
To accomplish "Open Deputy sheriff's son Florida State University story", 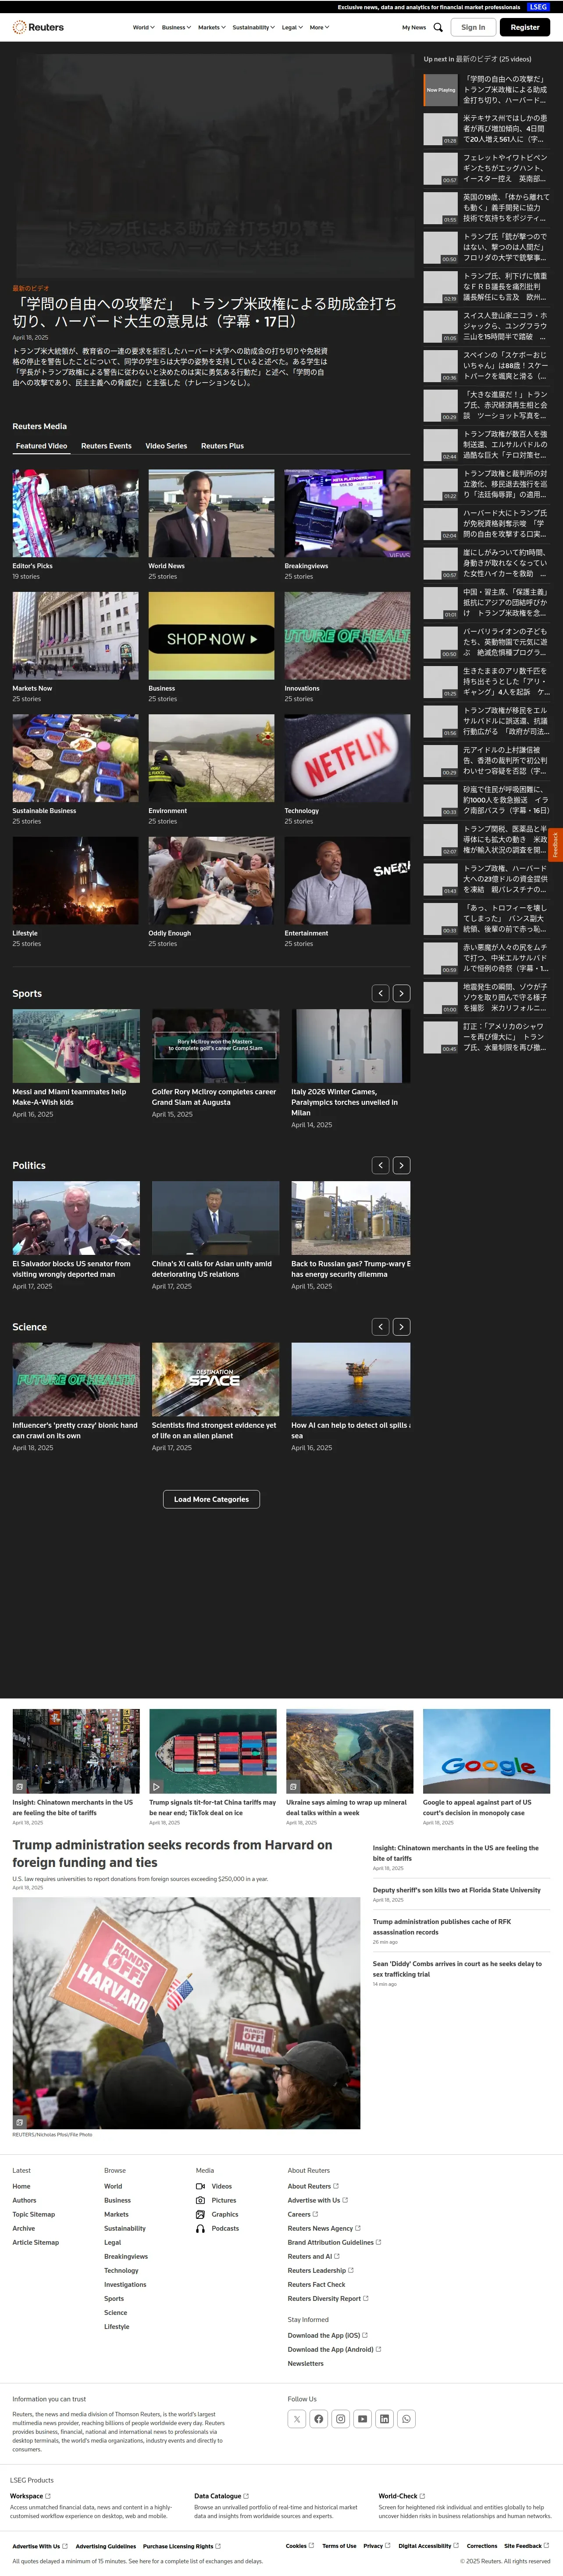I will pyautogui.click(x=456, y=1890).
